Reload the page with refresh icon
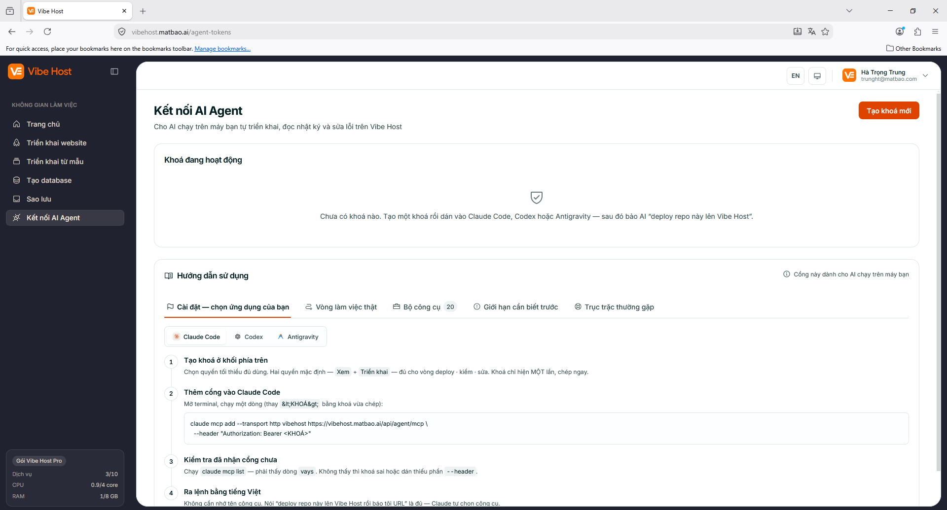The image size is (947, 510). [x=47, y=32]
